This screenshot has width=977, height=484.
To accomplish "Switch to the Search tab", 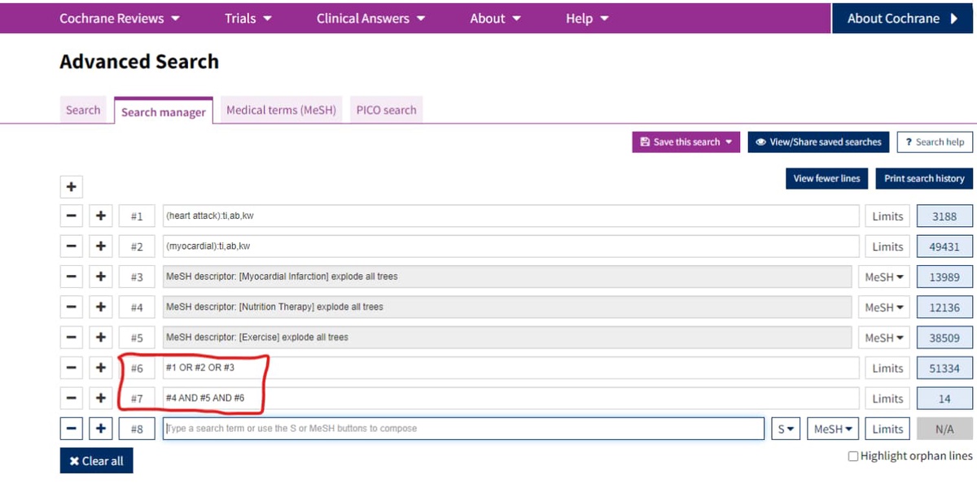I will point(83,110).
